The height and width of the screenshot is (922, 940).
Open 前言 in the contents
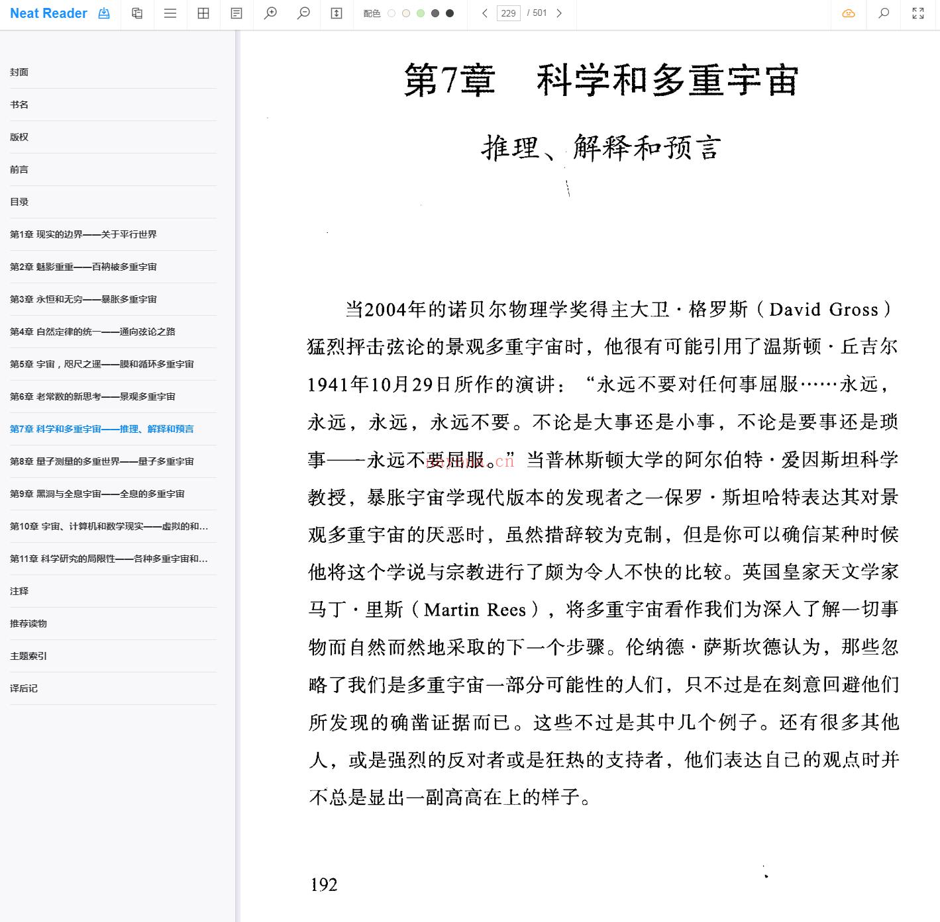tap(113, 169)
